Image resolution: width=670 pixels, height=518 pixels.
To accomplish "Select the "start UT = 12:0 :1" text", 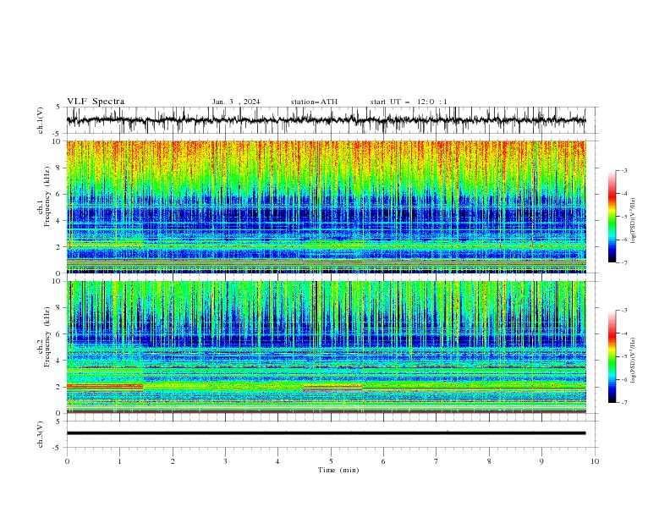I will (409, 102).
